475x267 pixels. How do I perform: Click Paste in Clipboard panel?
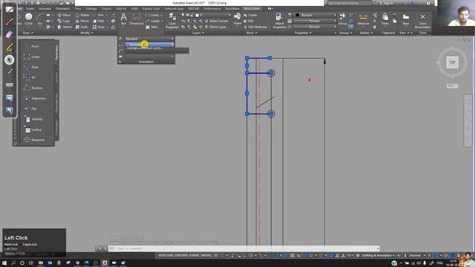pyautogui.click(x=385, y=19)
